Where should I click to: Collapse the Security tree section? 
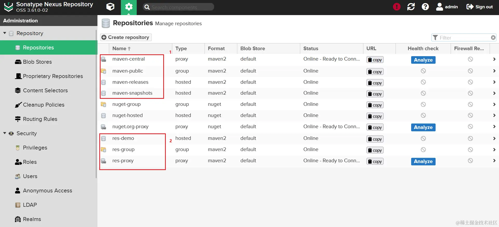pyautogui.click(x=5, y=133)
